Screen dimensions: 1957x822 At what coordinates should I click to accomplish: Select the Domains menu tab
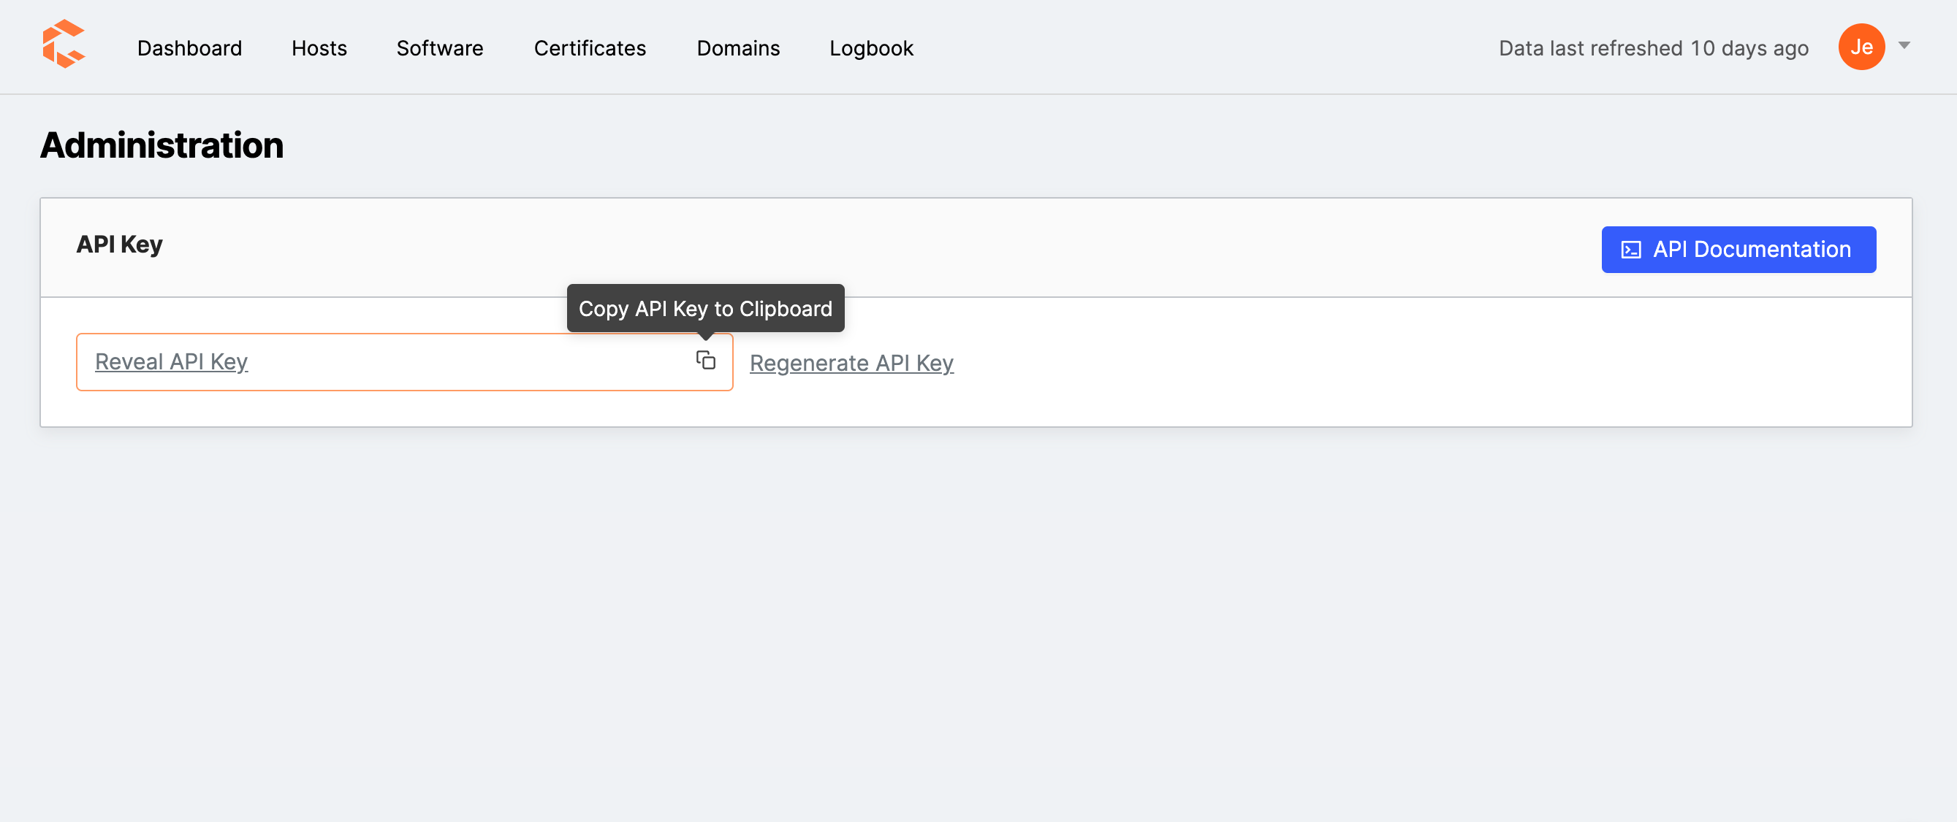[x=737, y=46]
